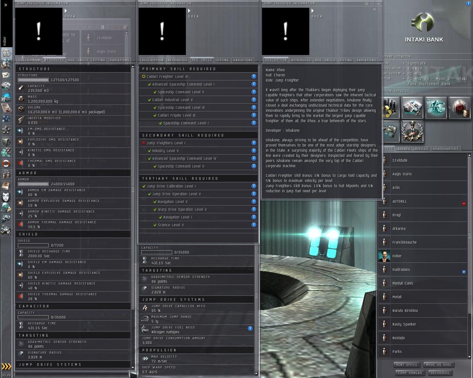Open Help via the lifebuoy icon
This screenshot has height=378, width=473.
coord(6,163)
